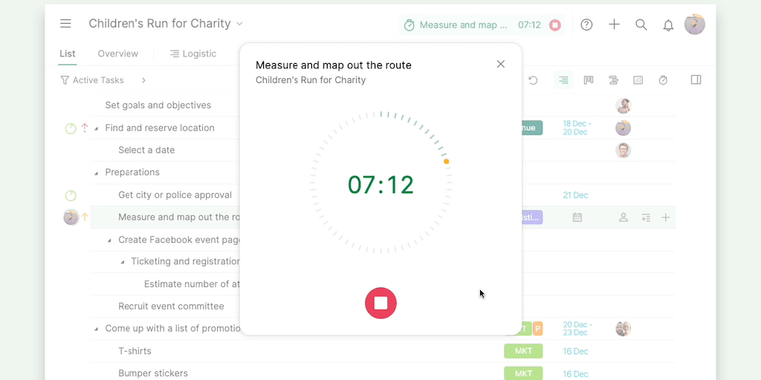Click 16 Dec date on Bumper stickers row

[x=576, y=374]
